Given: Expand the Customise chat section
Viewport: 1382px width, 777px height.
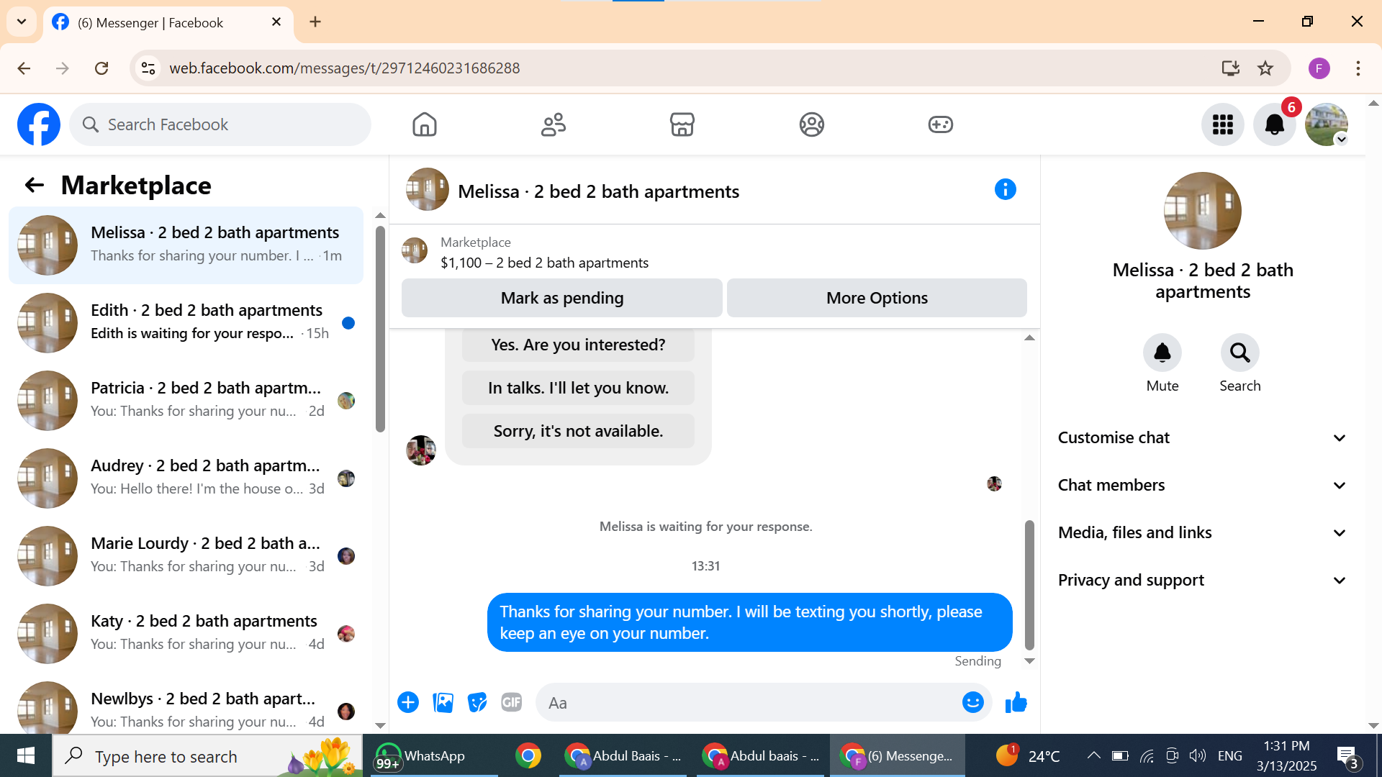Looking at the screenshot, I should (1202, 438).
